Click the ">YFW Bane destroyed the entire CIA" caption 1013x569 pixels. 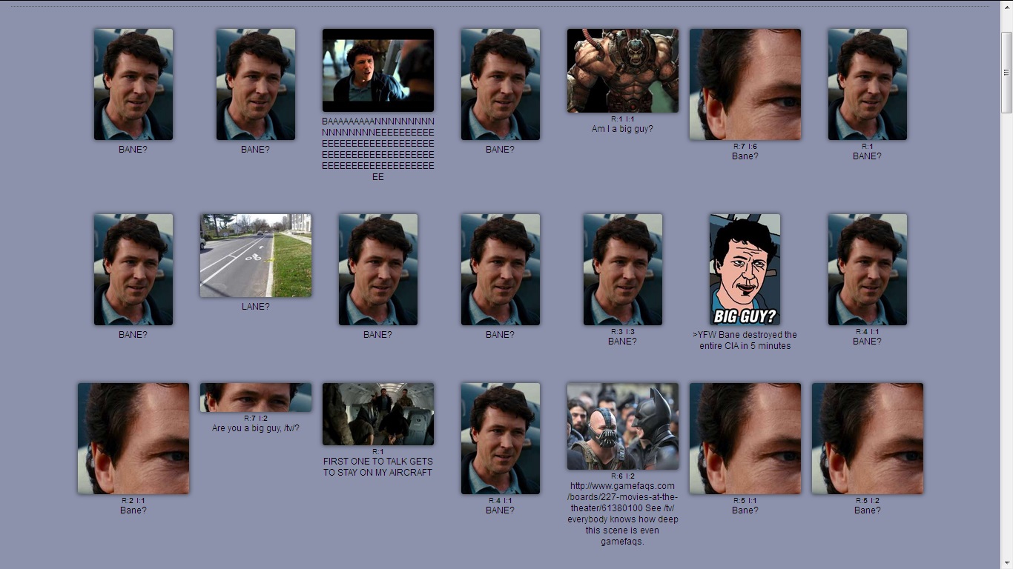745,340
